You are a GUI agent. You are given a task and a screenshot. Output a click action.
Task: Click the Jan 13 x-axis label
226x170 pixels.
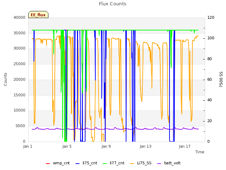[145, 146]
